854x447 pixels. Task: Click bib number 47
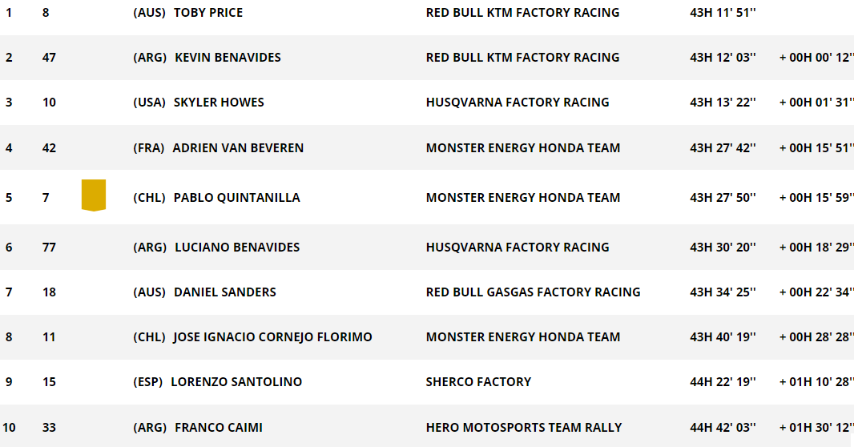pyautogui.click(x=49, y=57)
